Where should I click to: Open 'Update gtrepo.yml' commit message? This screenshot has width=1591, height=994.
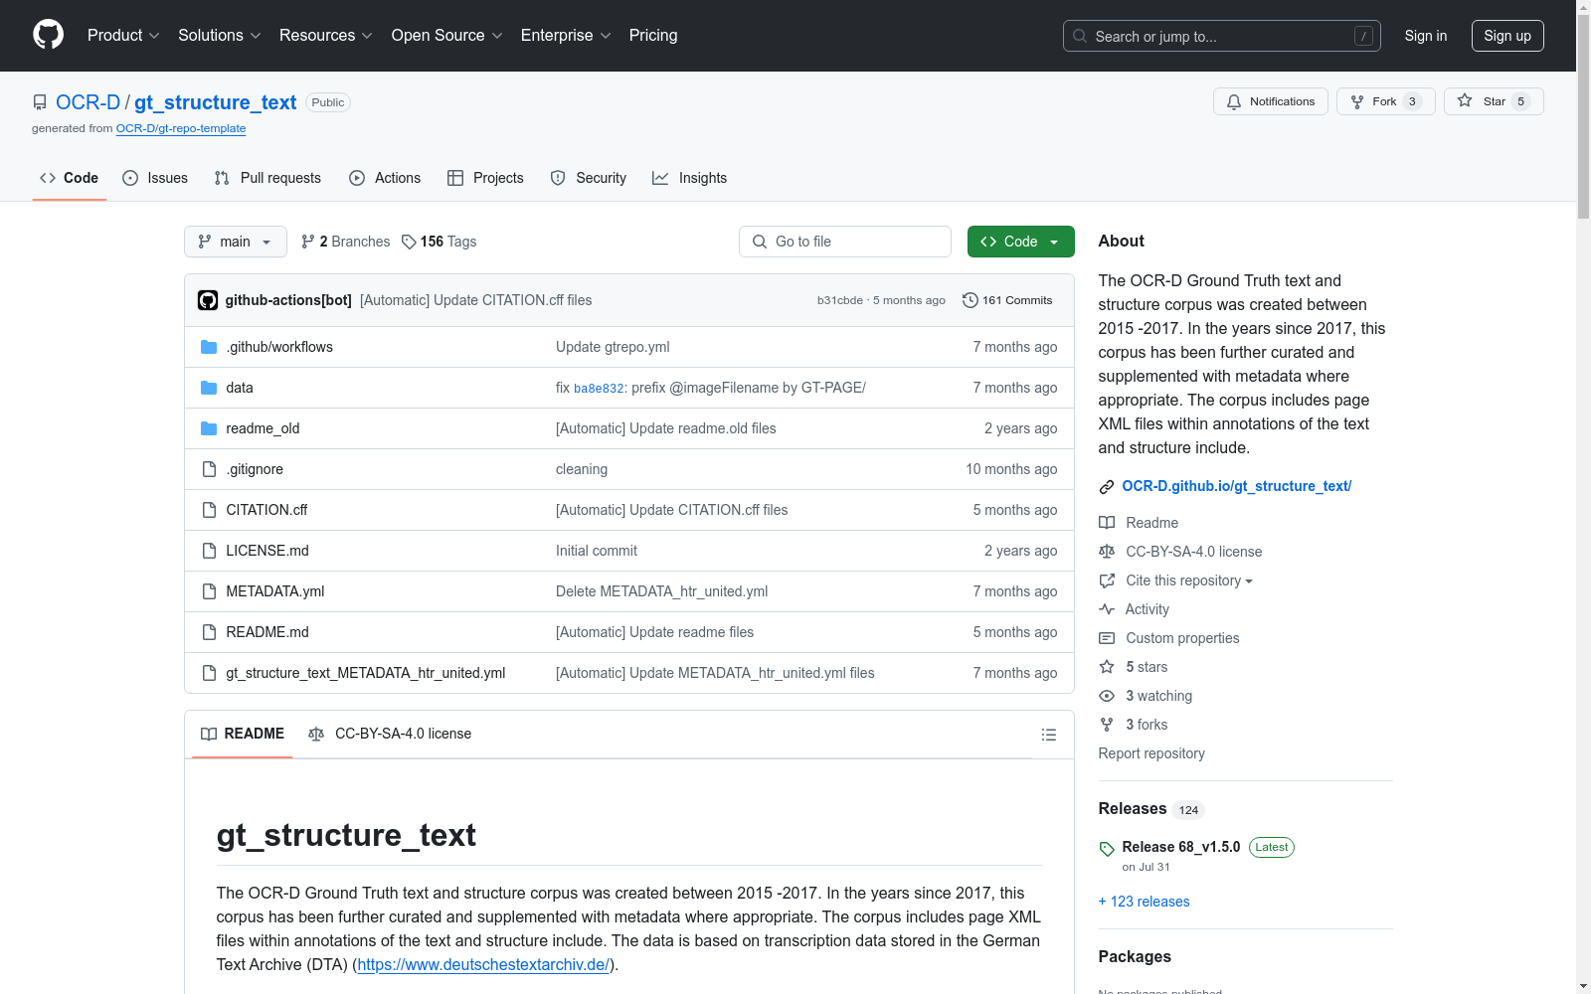tap(613, 347)
